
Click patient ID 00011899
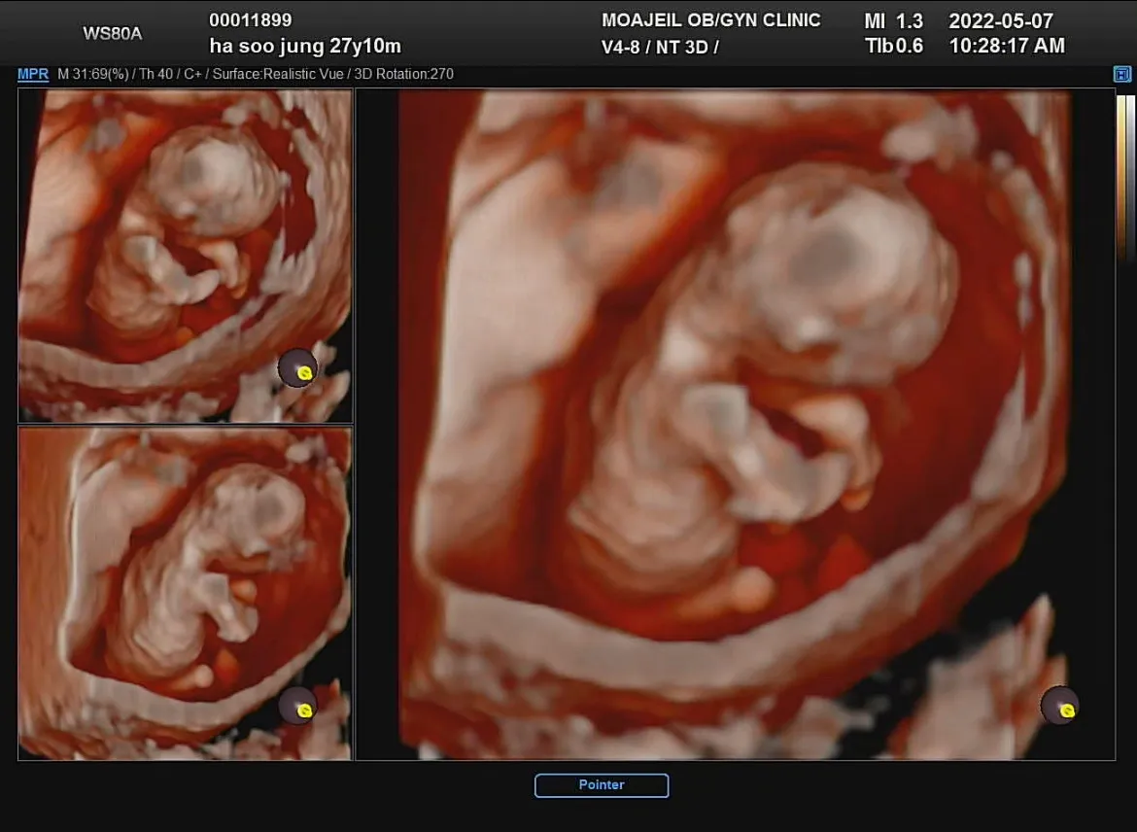(x=250, y=20)
